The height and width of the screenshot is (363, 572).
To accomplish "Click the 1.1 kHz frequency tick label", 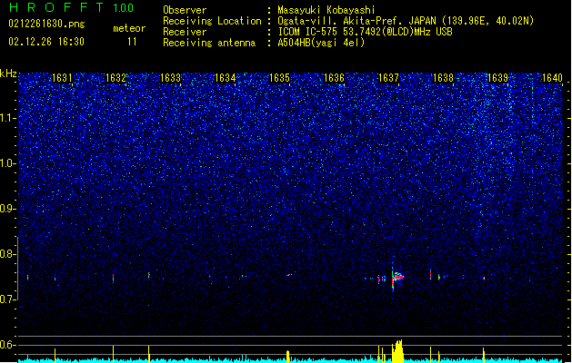I will [8, 118].
